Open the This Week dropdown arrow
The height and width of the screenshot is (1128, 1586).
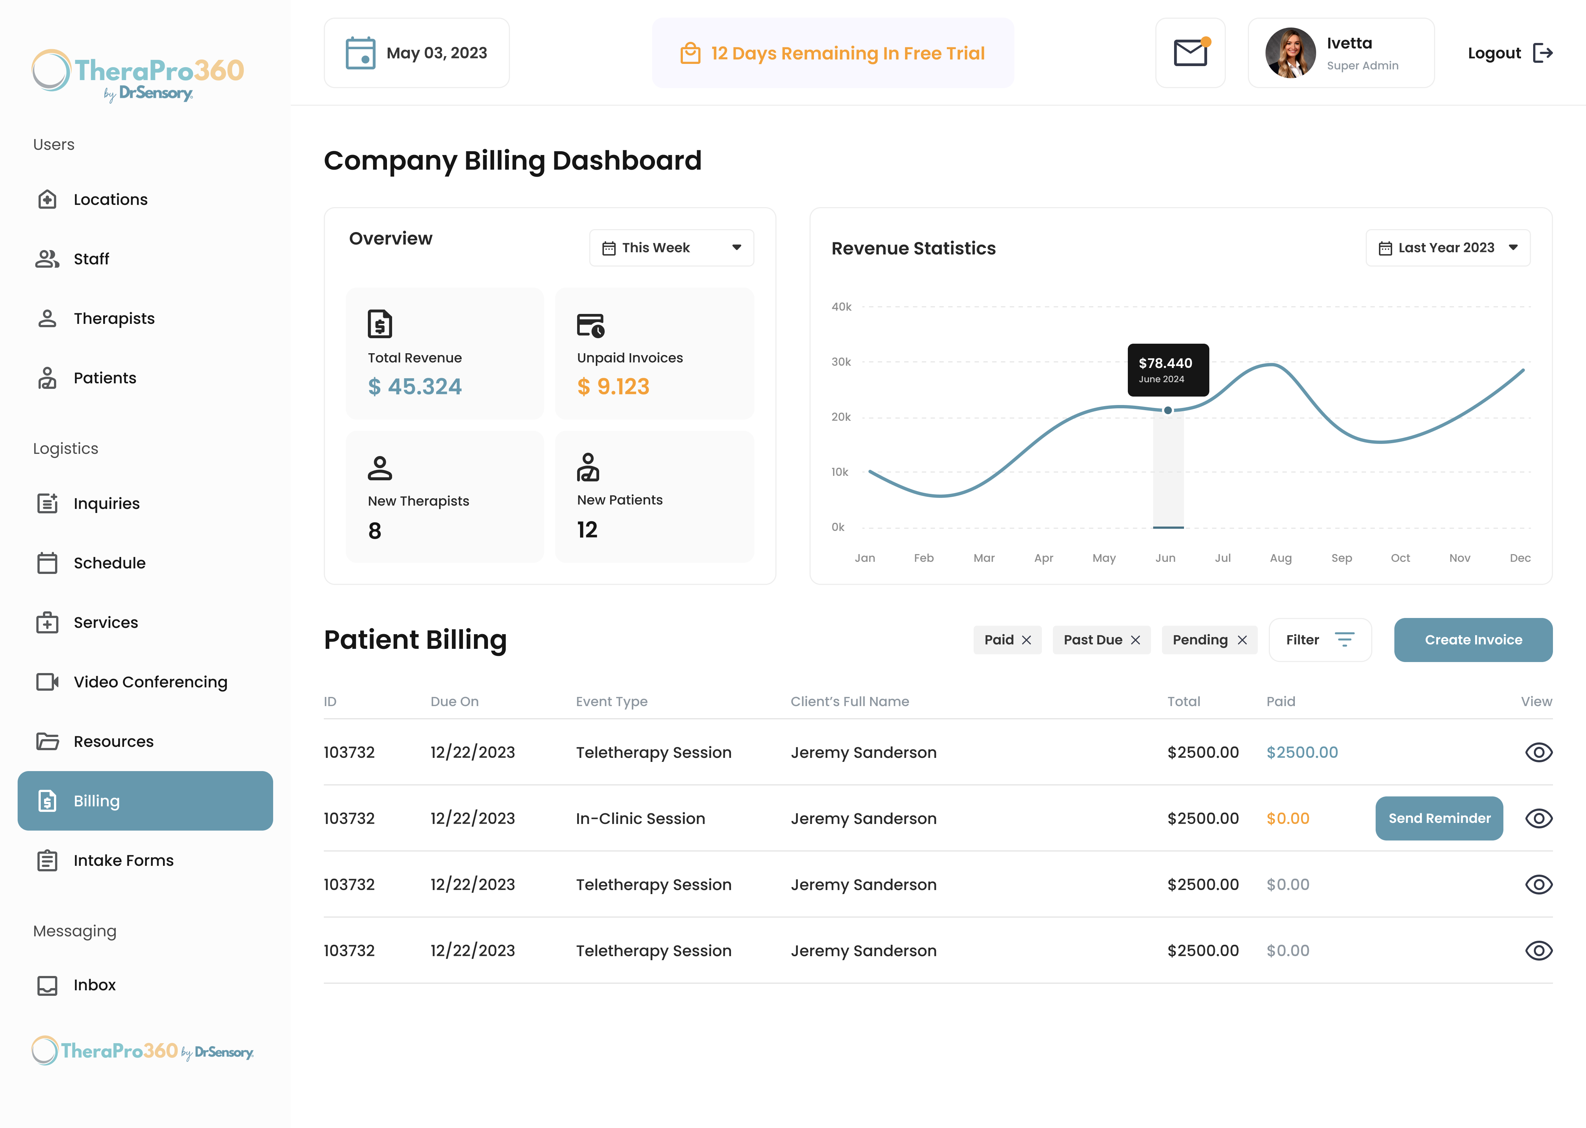point(737,248)
